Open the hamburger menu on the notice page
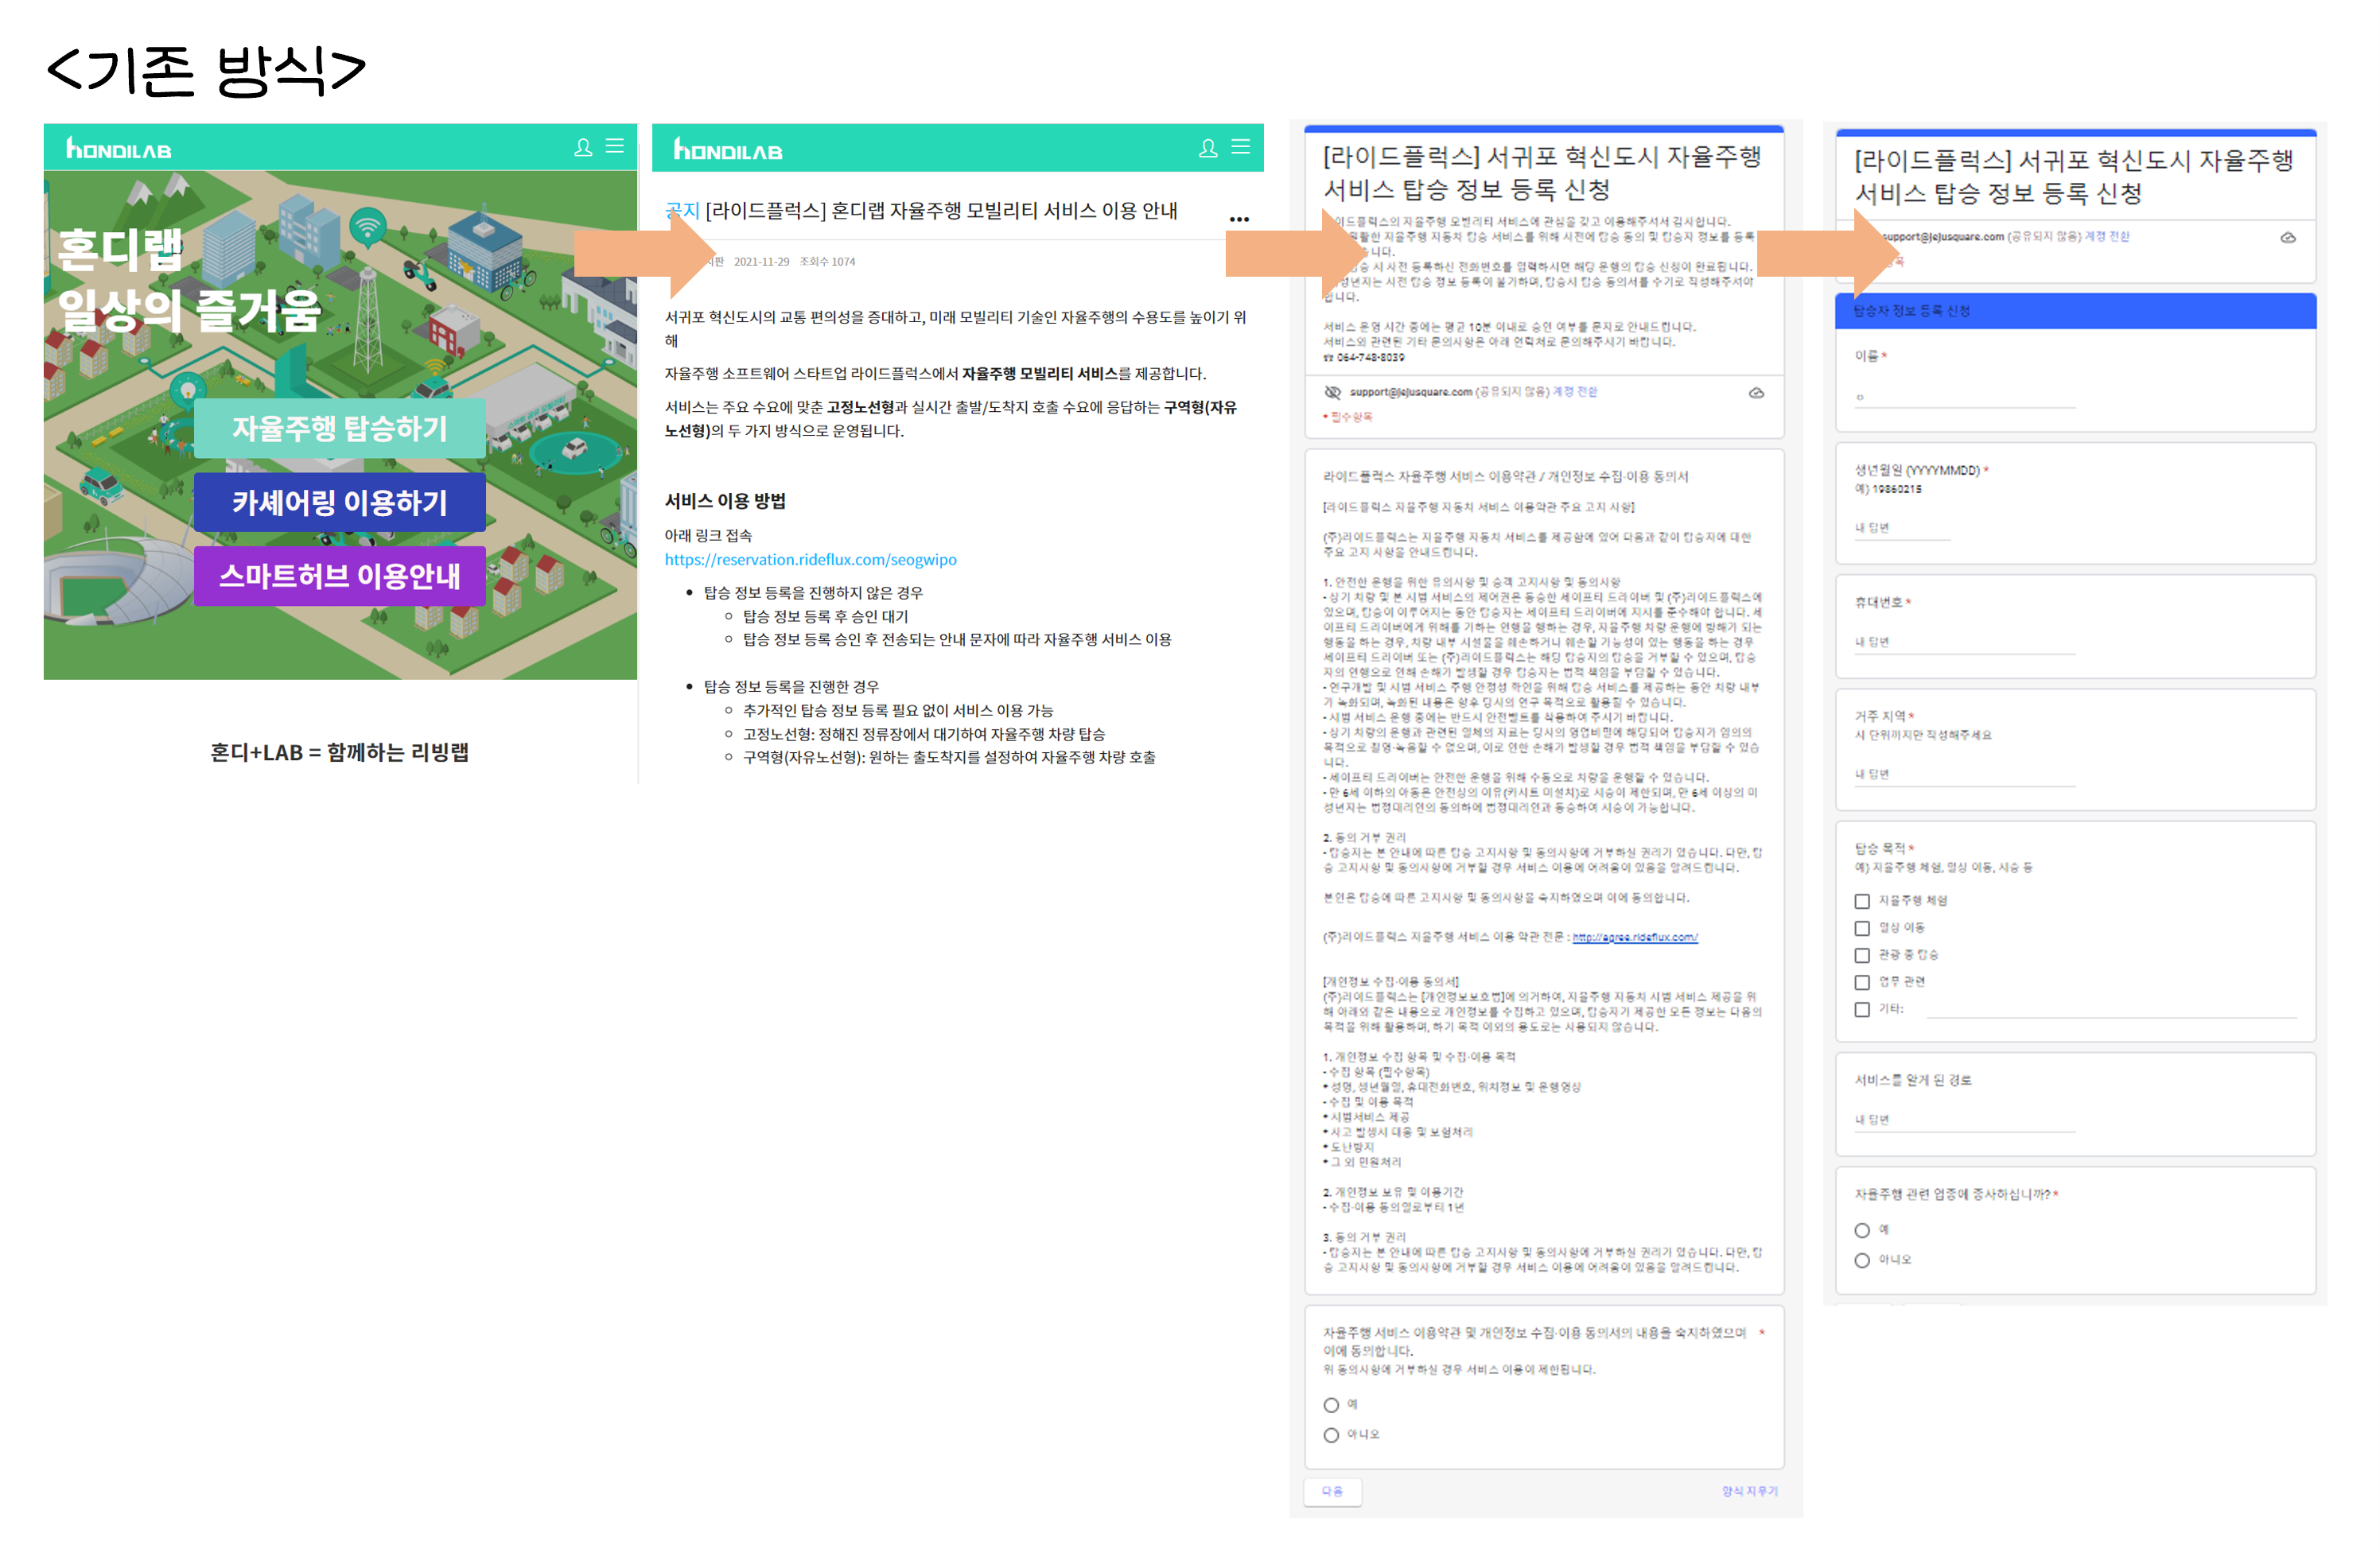This screenshot has height=1553, width=2380. click(1241, 147)
